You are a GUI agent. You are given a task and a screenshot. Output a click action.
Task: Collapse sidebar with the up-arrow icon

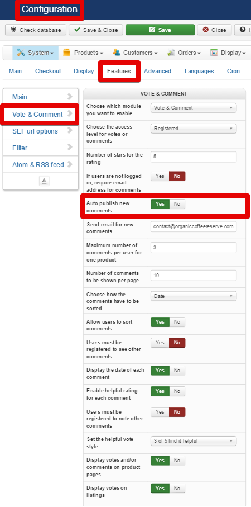pyautogui.click(x=44, y=181)
